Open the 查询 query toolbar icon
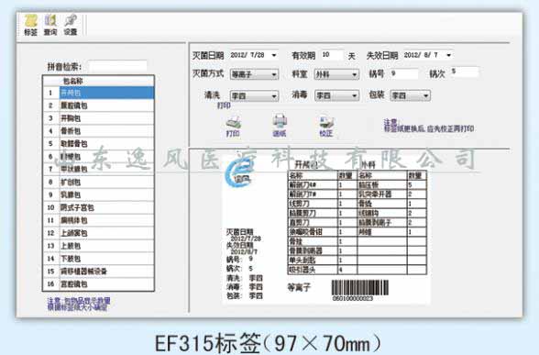This screenshot has width=539, height=355. point(50,25)
